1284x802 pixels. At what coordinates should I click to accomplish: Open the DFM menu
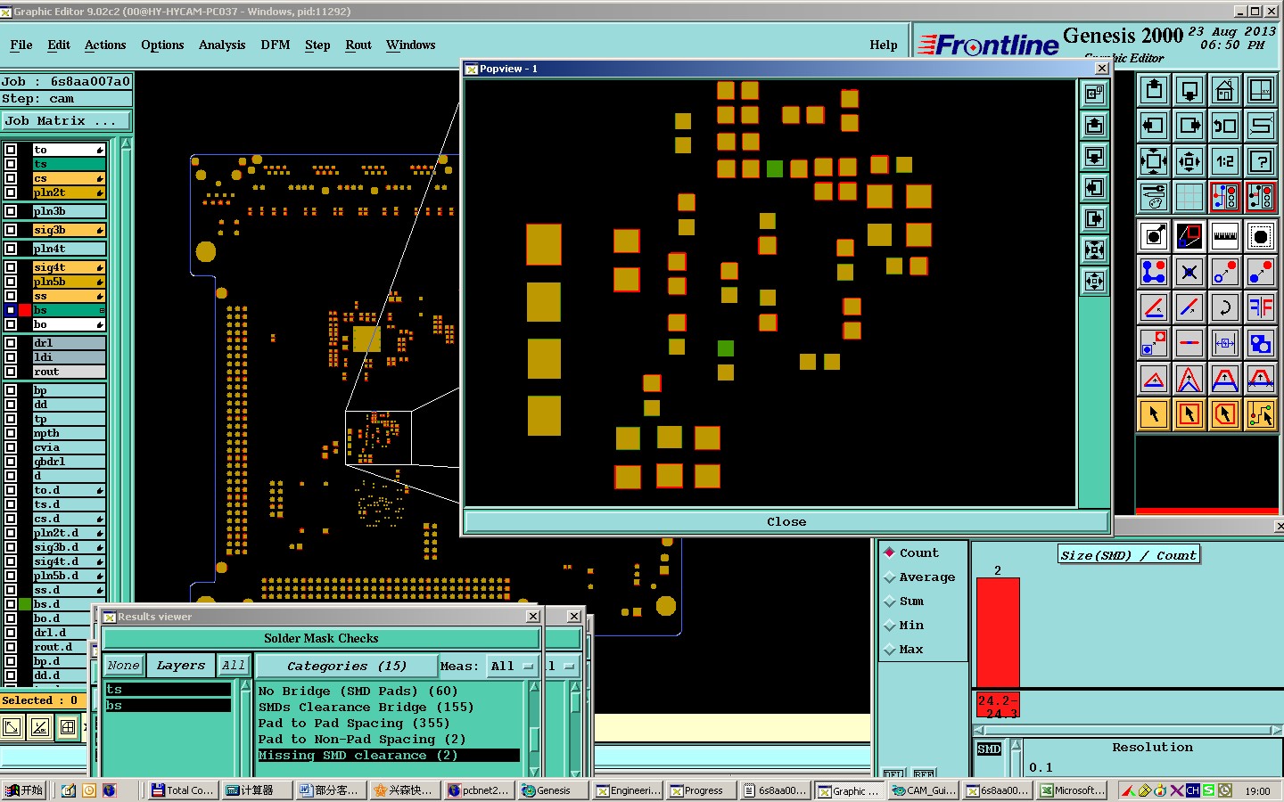[x=276, y=45]
